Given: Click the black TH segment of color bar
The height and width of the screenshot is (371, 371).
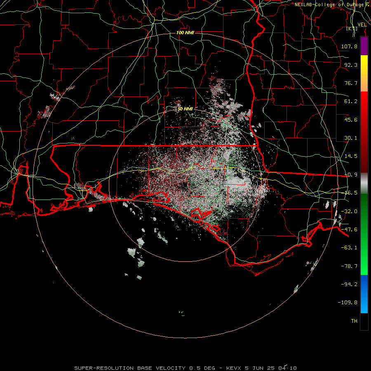Looking at the screenshot, I should [x=364, y=322].
